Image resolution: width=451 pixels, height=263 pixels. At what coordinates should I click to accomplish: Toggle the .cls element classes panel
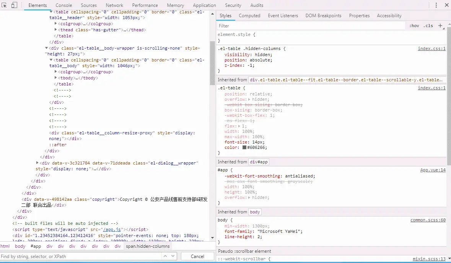tap(428, 26)
